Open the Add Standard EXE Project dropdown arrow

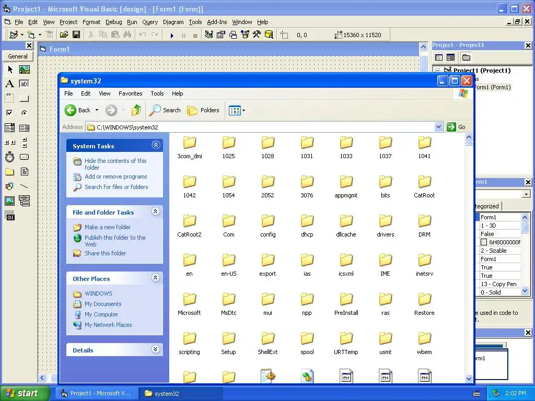coord(22,35)
